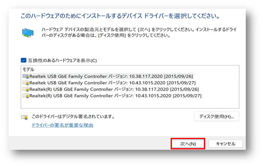
Task: Click the モデル column header
Action: click(28, 69)
